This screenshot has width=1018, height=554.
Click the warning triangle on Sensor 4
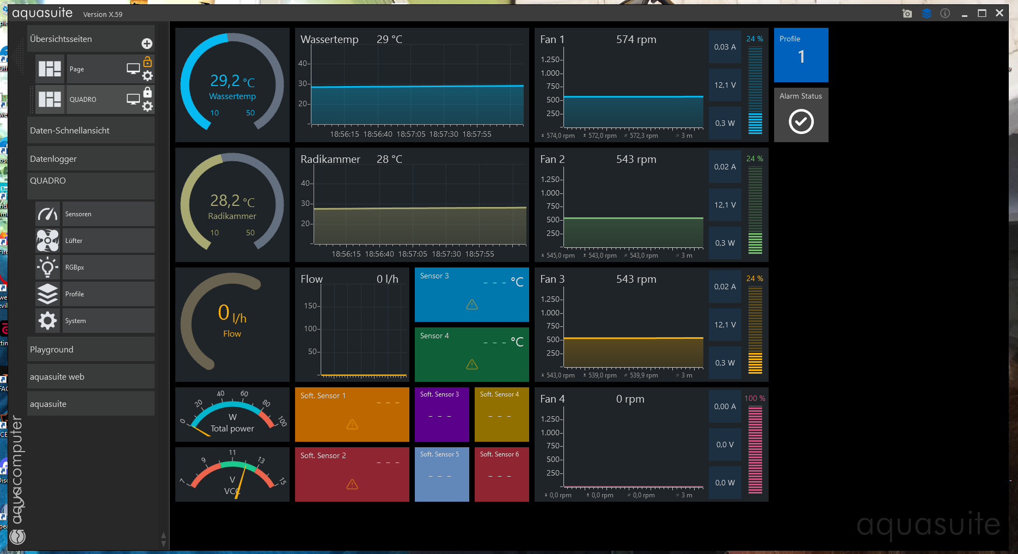(472, 364)
